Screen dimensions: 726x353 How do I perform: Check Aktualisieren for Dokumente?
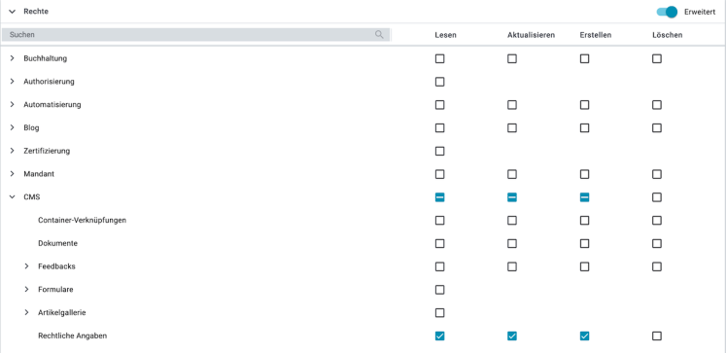click(x=512, y=244)
